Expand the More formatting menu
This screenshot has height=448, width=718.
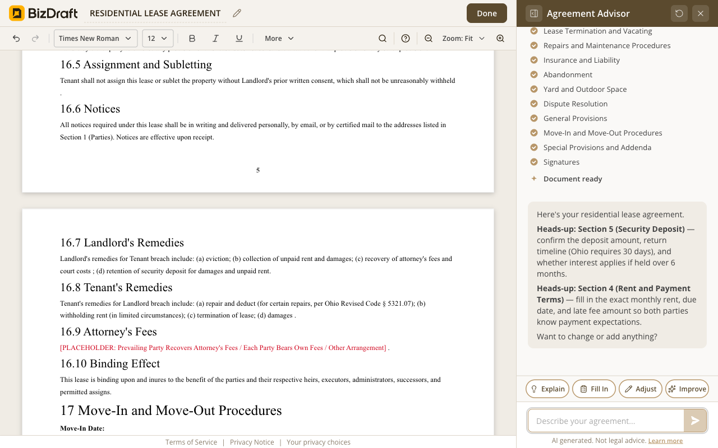click(279, 38)
